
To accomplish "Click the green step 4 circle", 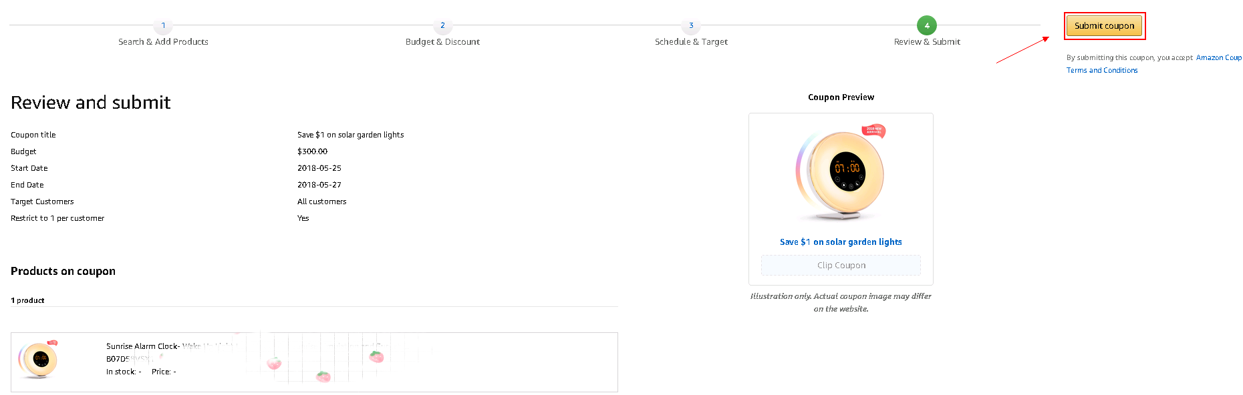I will [x=926, y=25].
